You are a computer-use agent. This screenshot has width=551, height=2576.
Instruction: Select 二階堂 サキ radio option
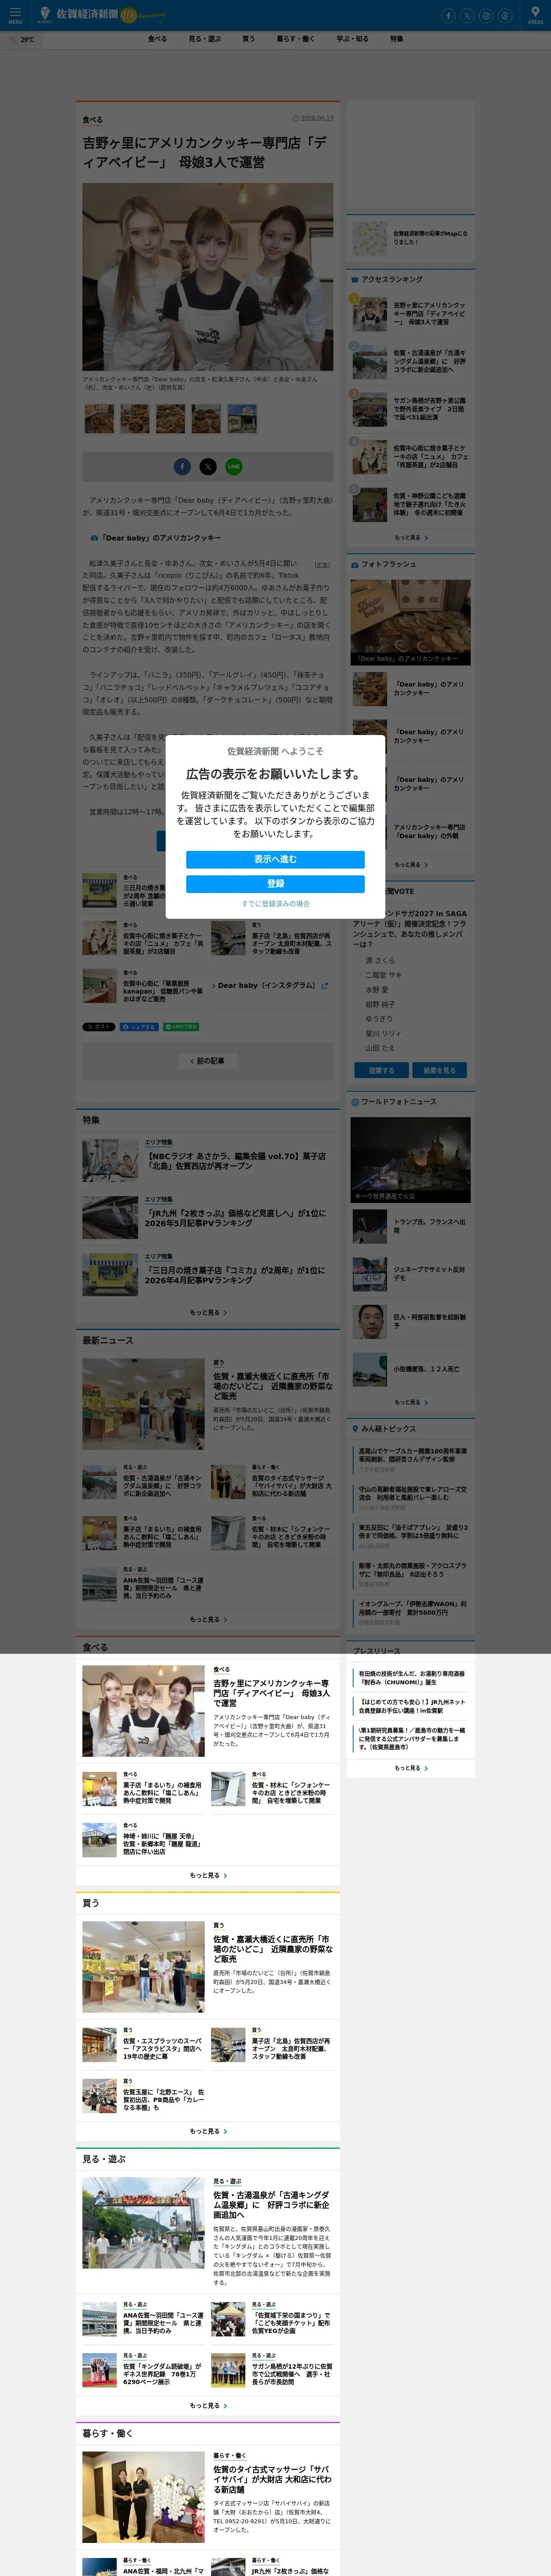tap(358, 975)
